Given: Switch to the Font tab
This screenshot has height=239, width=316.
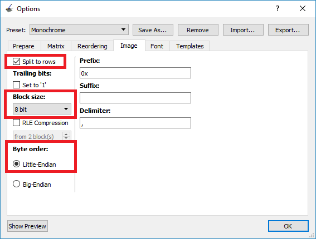Looking at the screenshot, I should (157, 46).
